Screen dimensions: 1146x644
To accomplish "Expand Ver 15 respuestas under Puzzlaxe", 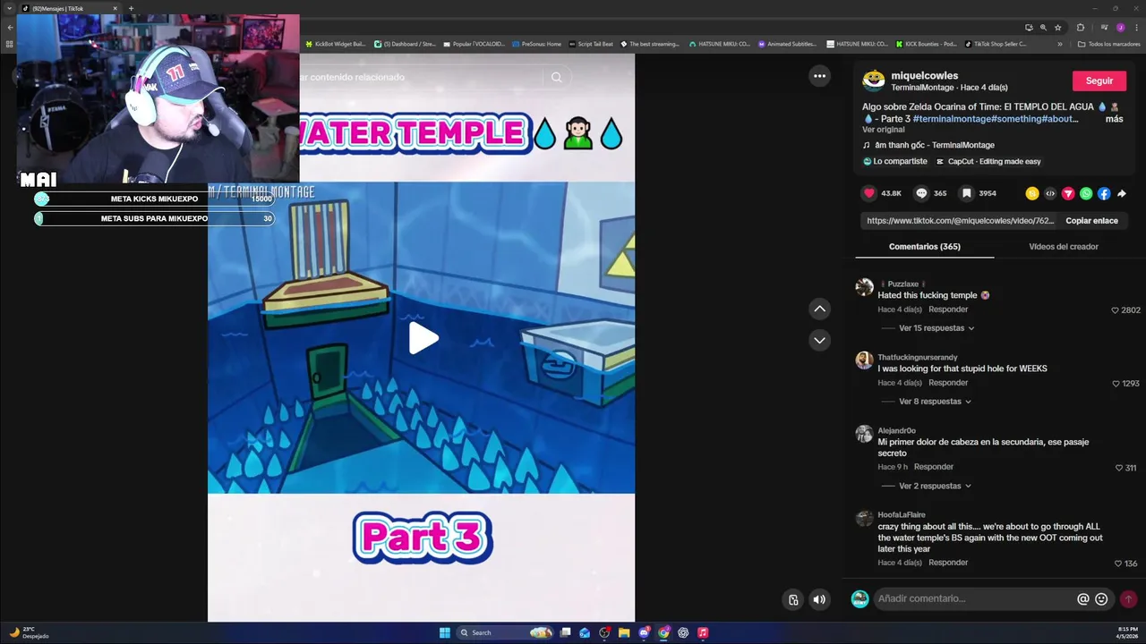I will tap(936, 328).
